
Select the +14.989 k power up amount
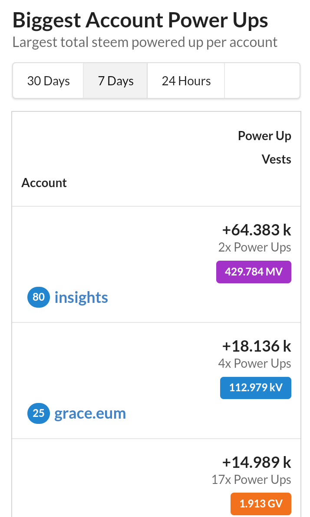pos(256,462)
